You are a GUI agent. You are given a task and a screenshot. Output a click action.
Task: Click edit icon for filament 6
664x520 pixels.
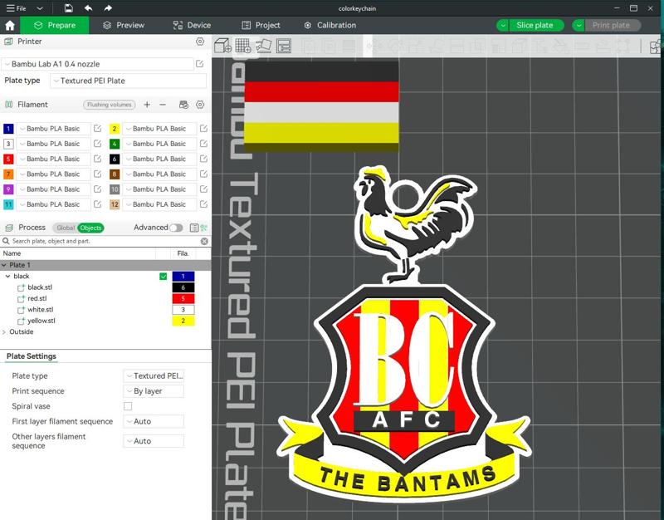pos(203,159)
